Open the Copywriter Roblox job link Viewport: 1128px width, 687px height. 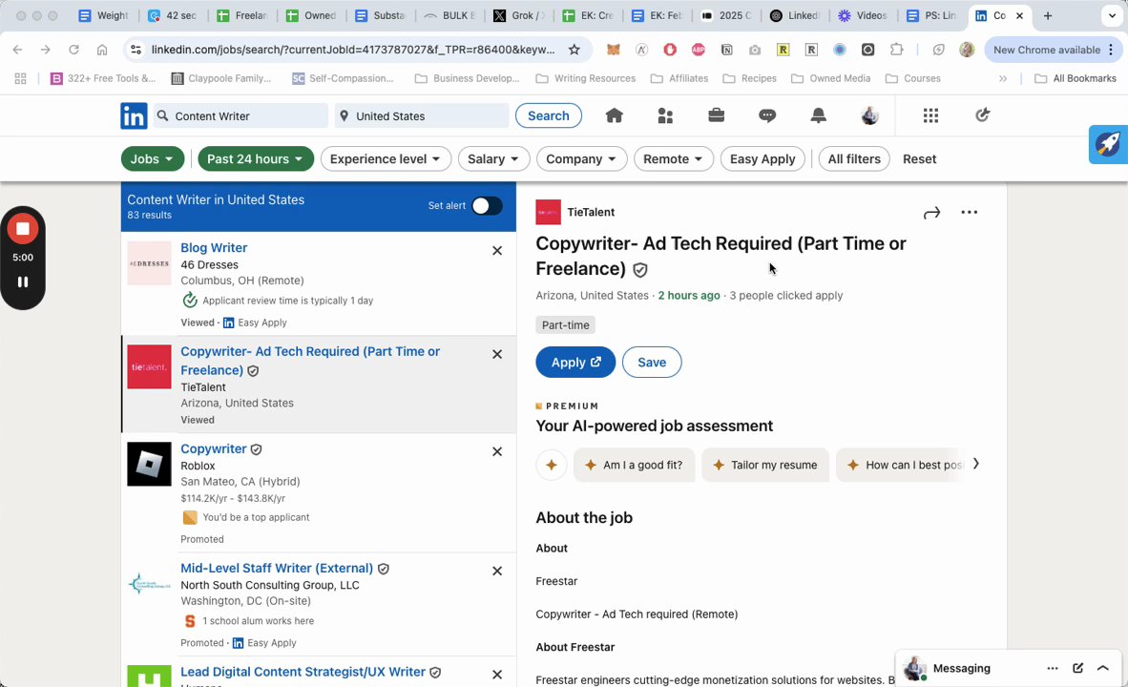pyautogui.click(x=214, y=448)
